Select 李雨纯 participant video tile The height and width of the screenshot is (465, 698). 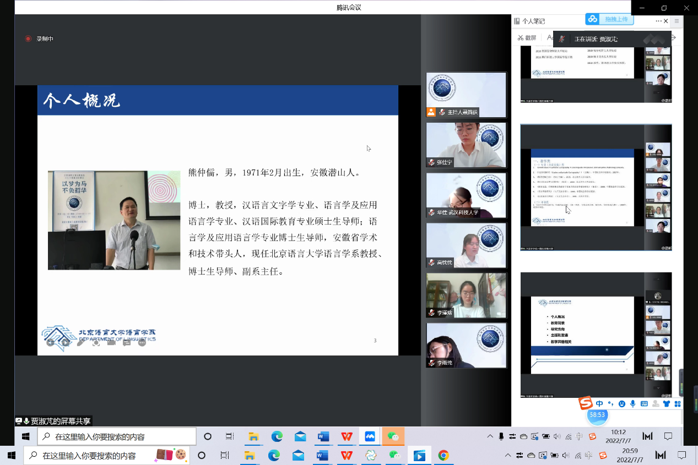(x=466, y=345)
